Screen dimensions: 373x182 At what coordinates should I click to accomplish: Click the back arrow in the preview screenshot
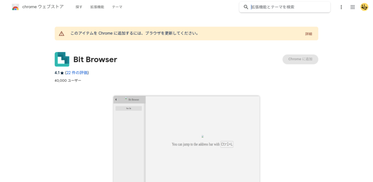[x=116, y=100]
